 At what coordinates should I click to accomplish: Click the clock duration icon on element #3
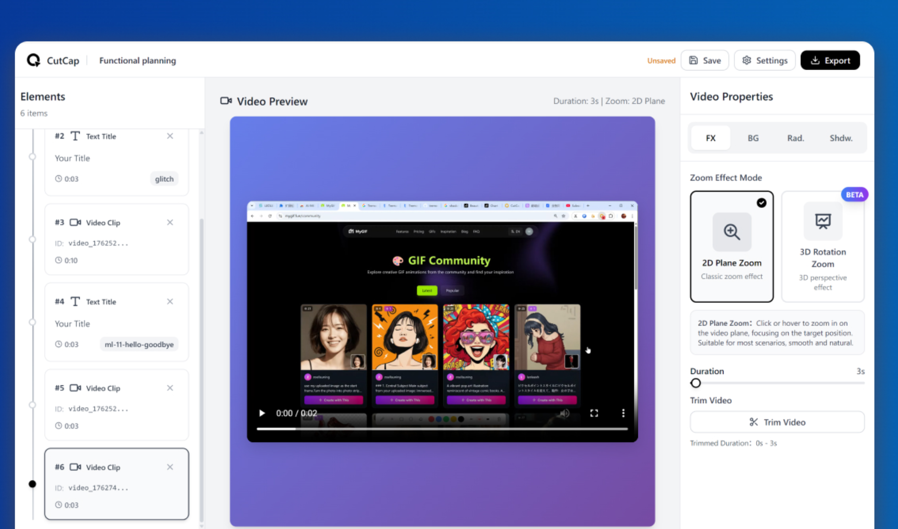pyautogui.click(x=58, y=260)
